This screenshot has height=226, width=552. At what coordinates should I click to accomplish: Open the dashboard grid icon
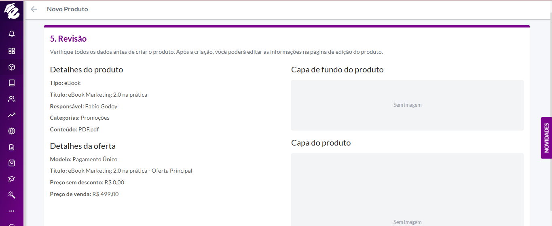pos(12,51)
